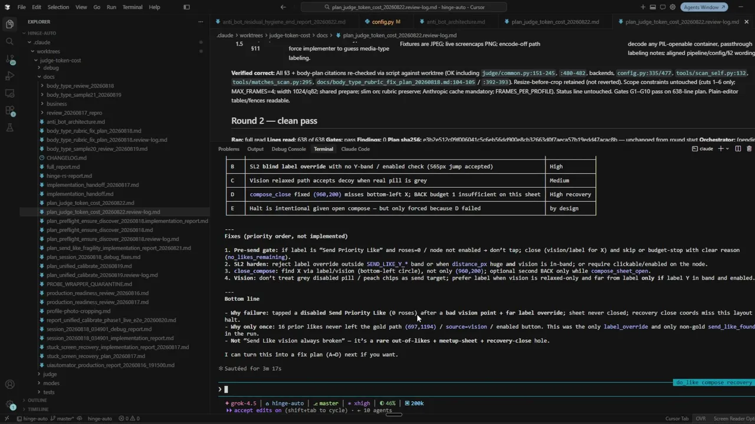Switch to the Debug Console panel tab
Image resolution: width=755 pixels, height=424 pixels.
tap(288, 149)
